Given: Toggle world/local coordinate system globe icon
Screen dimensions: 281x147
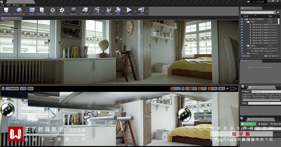Looking at the screenshot, I should click(183, 88).
